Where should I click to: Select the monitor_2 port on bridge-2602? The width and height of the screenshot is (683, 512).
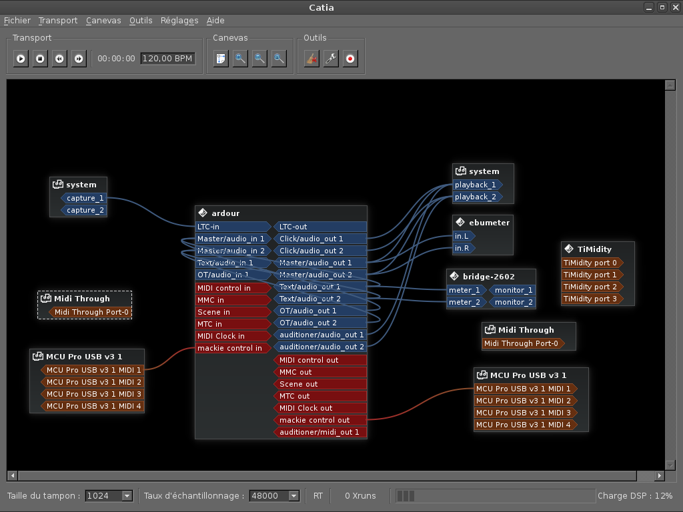[512, 302]
